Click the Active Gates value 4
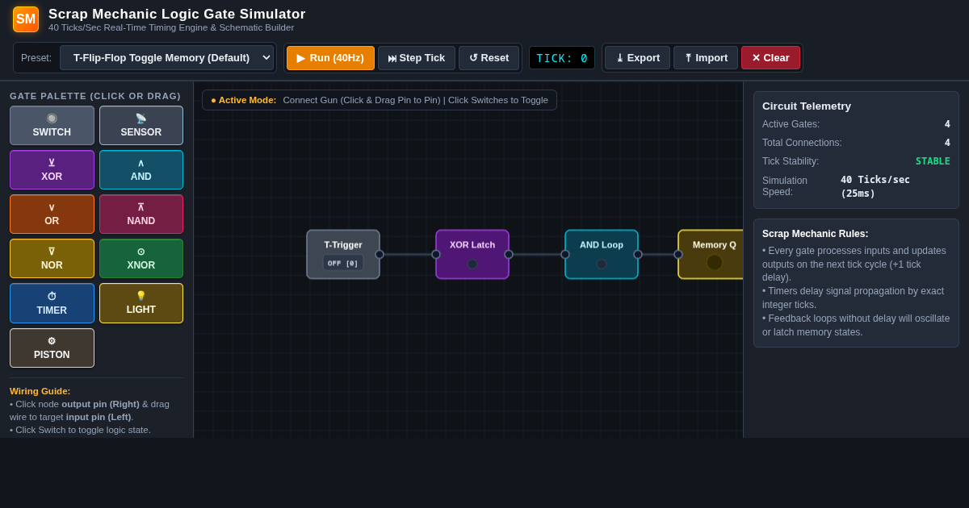Screen dimensions: 969x508 [947, 124]
